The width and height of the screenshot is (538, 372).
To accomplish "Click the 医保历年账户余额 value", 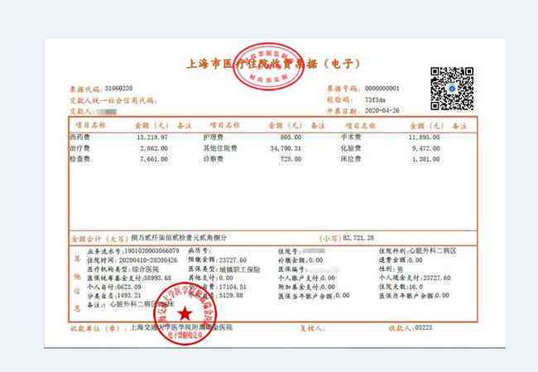I will pos(442,296).
